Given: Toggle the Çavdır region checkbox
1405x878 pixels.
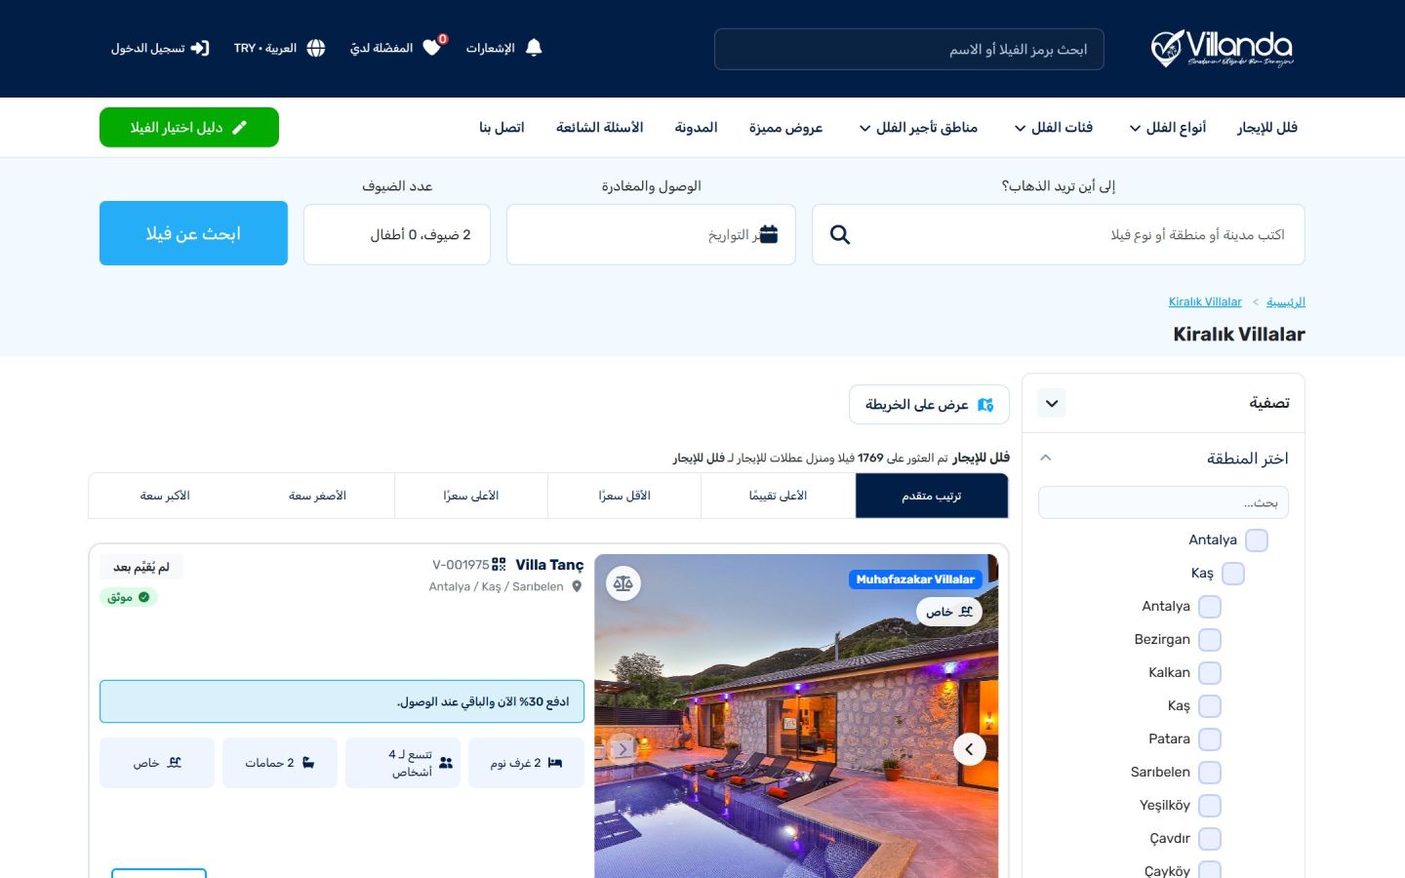Looking at the screenshot, I should pos(1210,839).
